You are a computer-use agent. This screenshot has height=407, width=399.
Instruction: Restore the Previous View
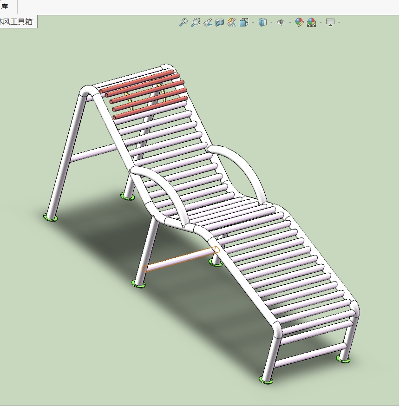coord(208,22)
